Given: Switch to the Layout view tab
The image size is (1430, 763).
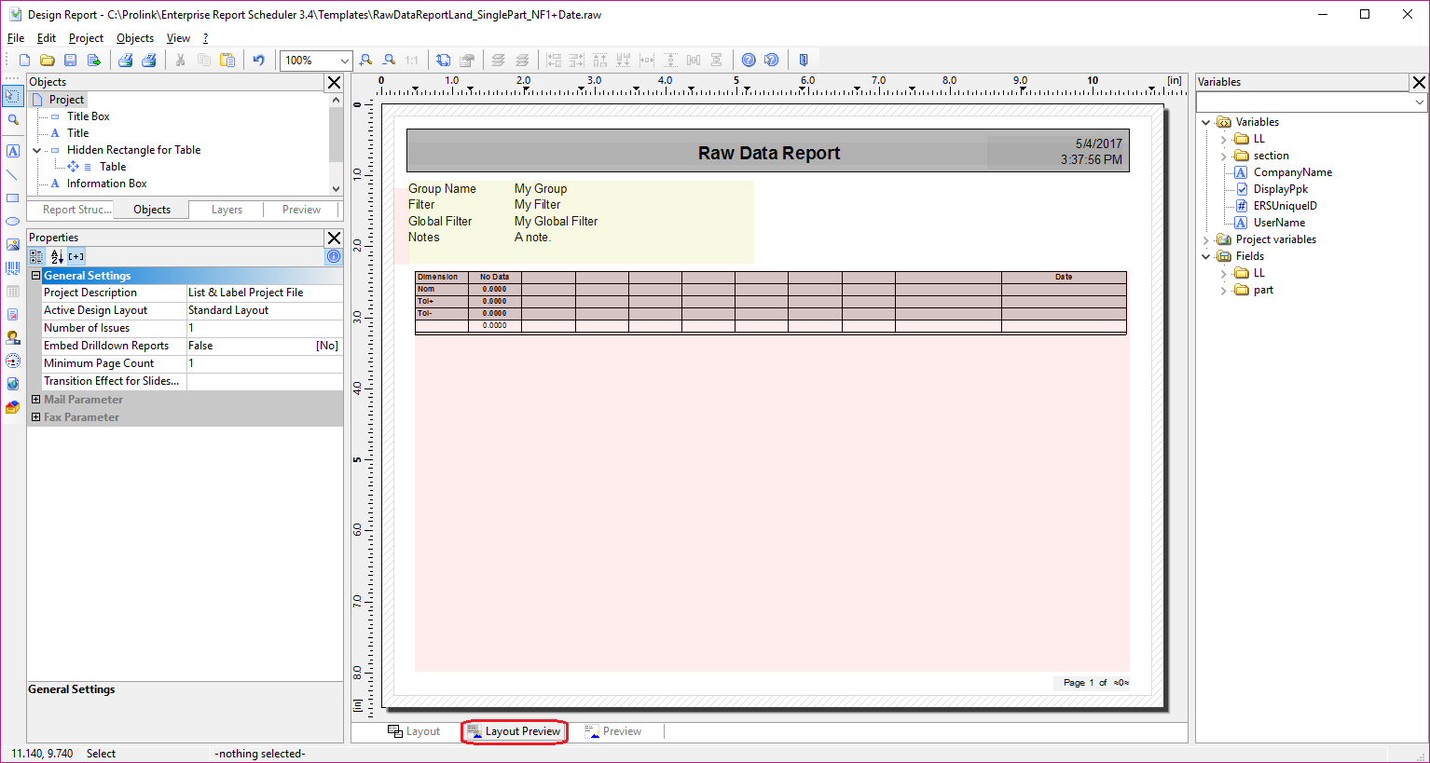Looking at the screenshot, I should pyautogui.click(x=413, y=731).
